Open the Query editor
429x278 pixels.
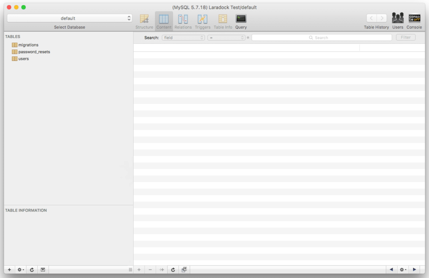coord(241,21)
